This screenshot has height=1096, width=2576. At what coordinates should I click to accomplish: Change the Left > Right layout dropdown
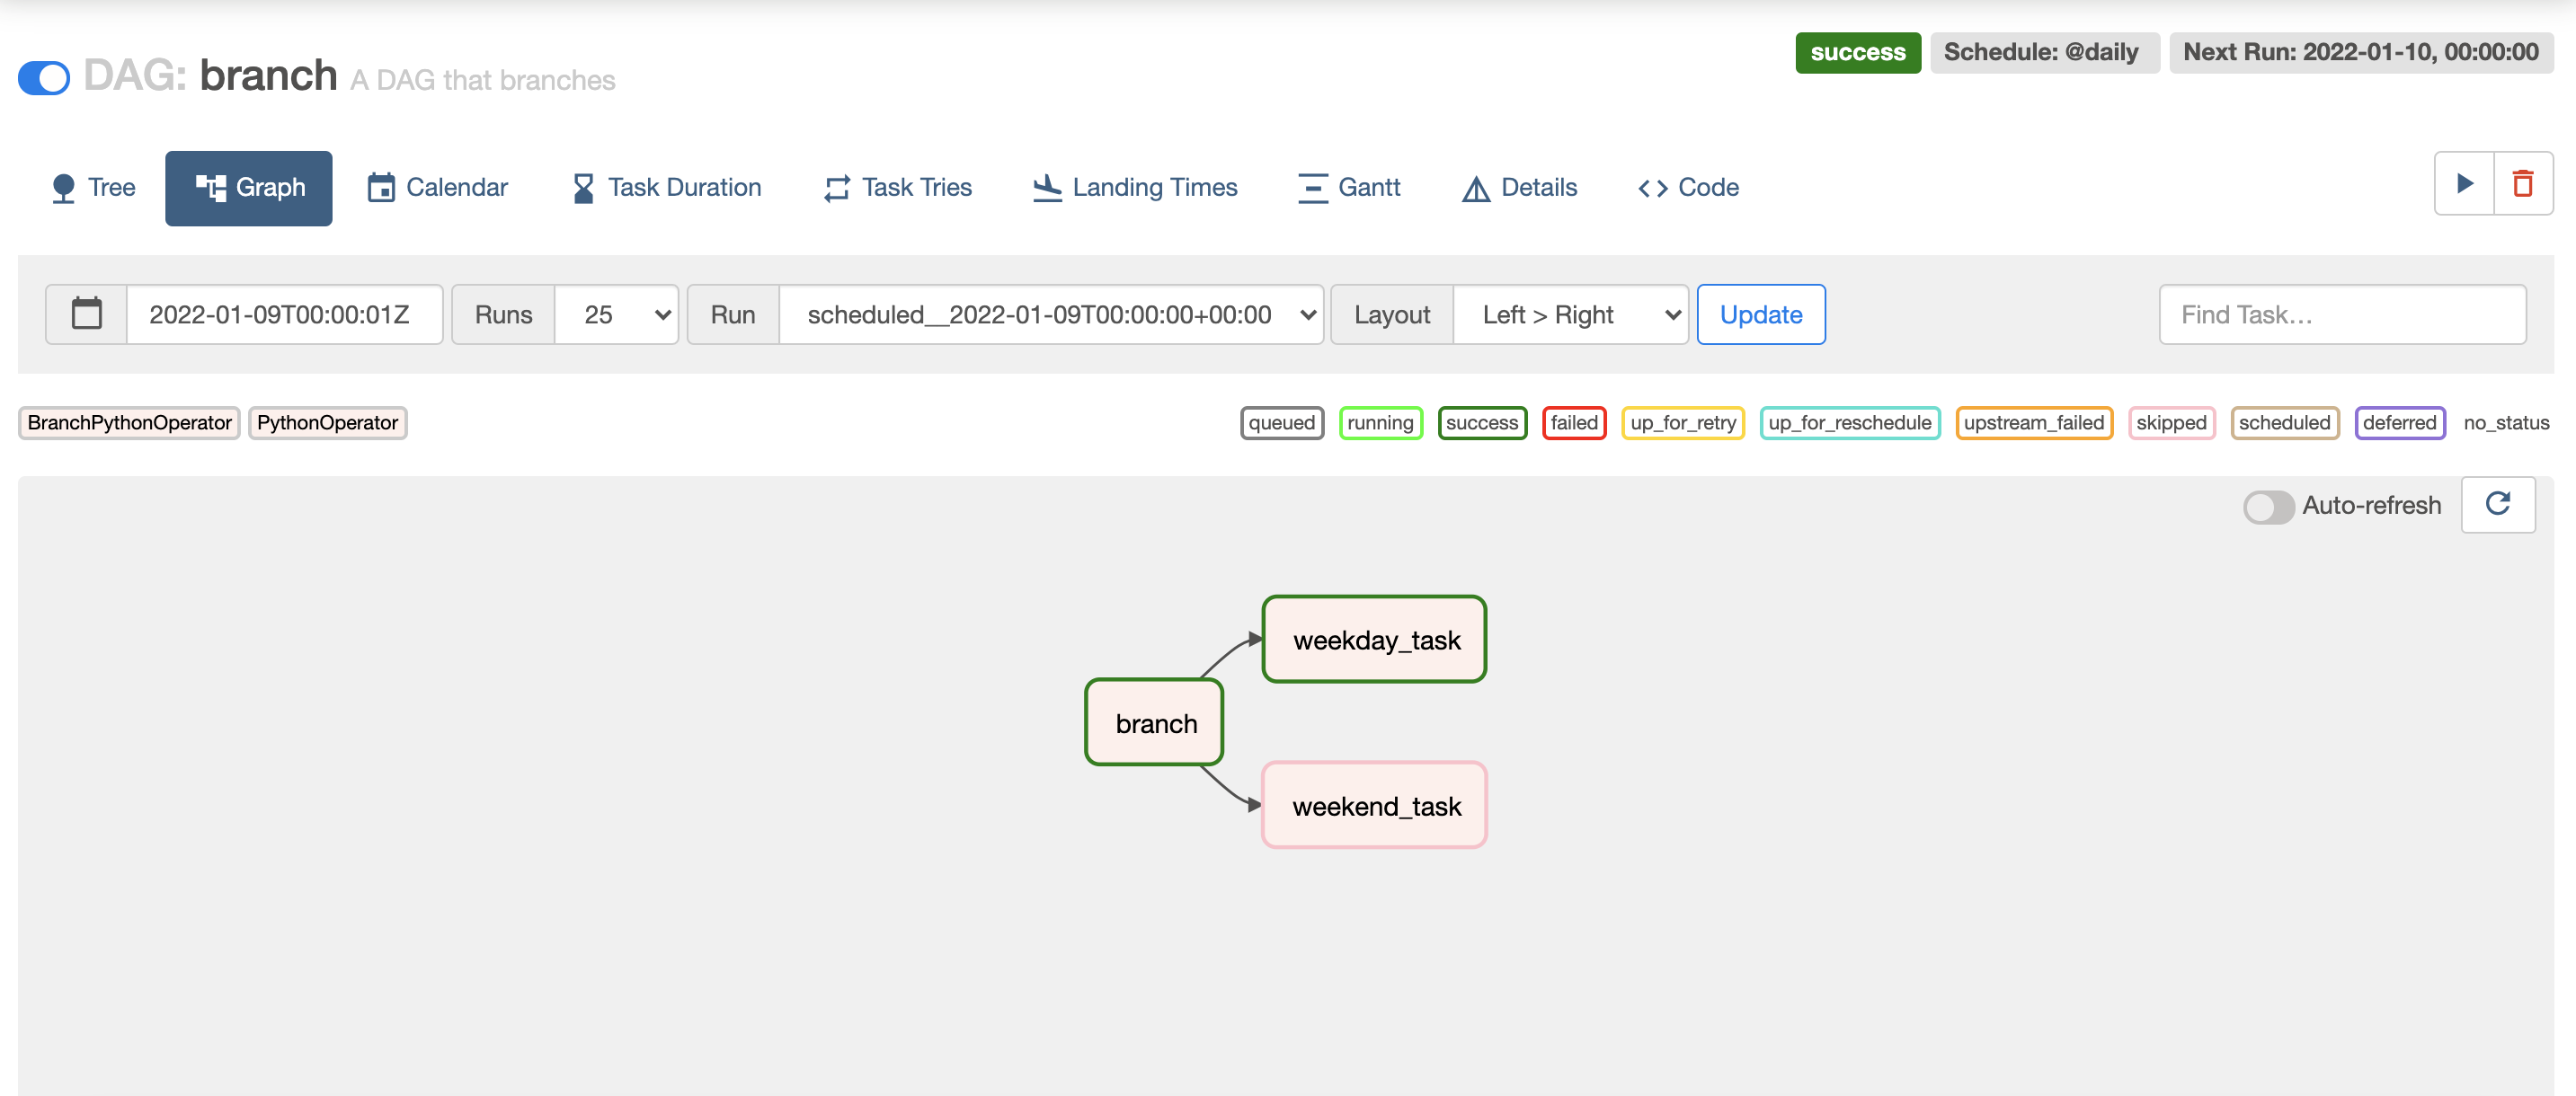(x=1570, y=314)
